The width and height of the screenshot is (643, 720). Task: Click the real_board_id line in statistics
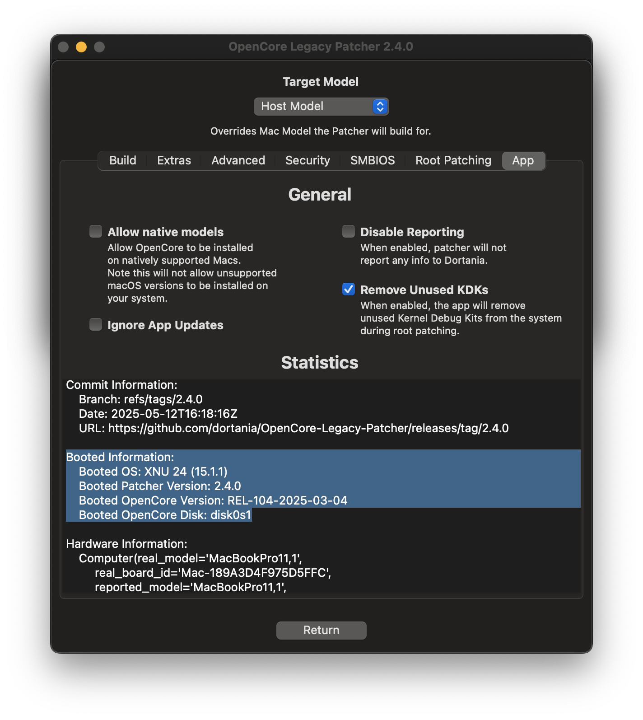click(x=213, y=573)
